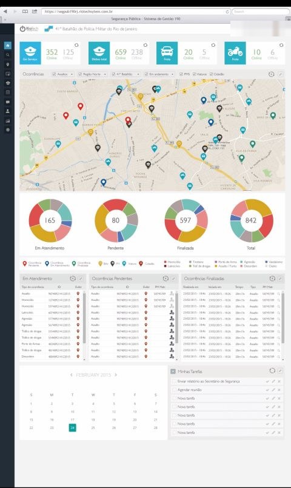Click the Em Atendimento table scrollbar

(x=84, y=317)
